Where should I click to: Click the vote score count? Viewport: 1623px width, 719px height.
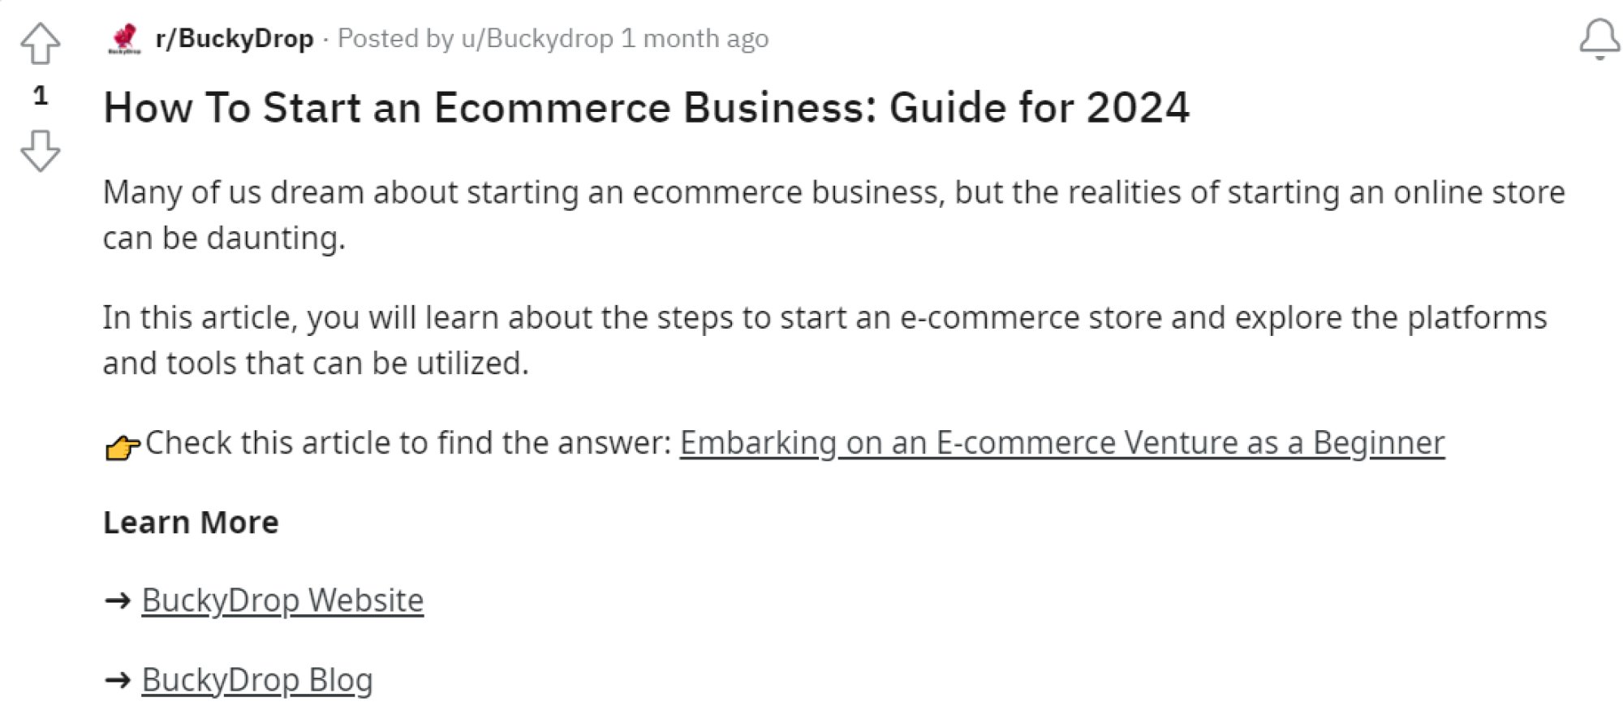pyautogui.click(x=41, y=96)
